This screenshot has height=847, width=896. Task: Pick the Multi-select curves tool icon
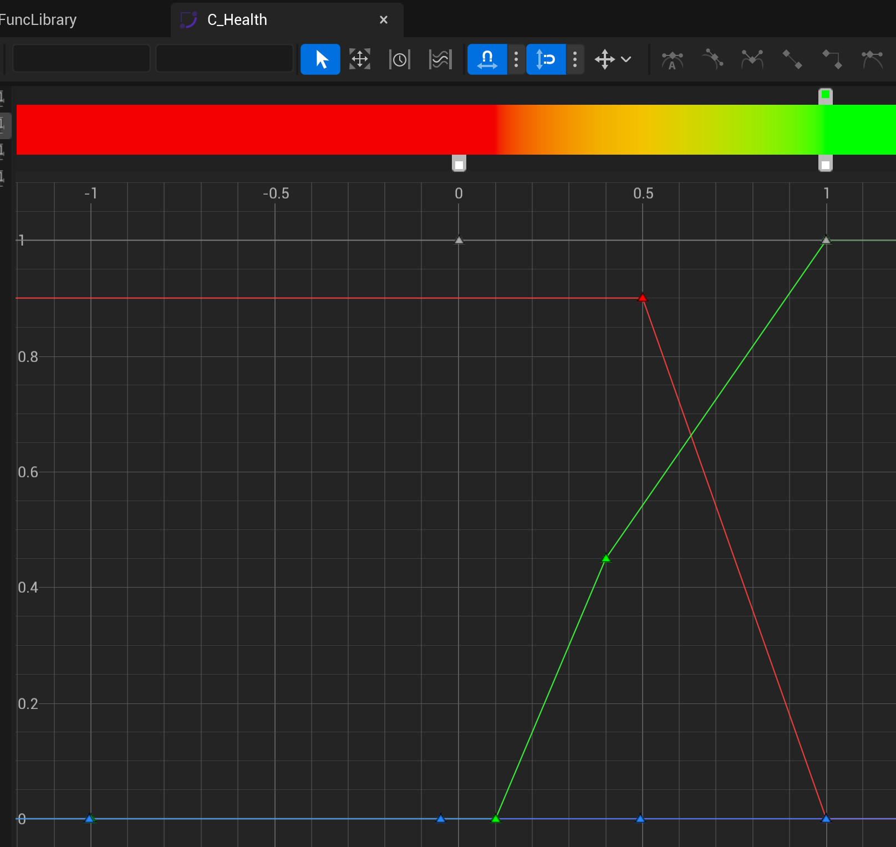tap(440, 59)
